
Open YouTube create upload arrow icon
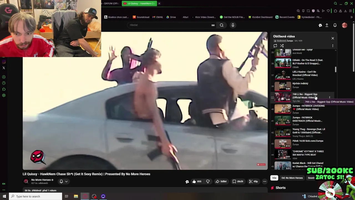327,25
